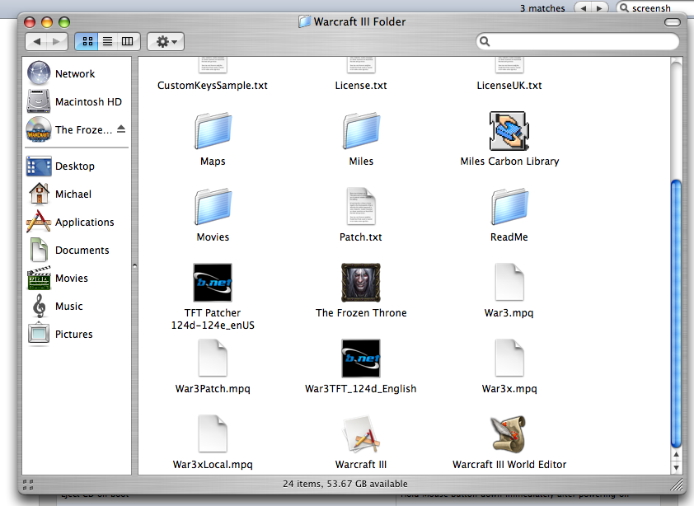
Task: Select the Miles Carbon Library icon
Action: point(509,130)
